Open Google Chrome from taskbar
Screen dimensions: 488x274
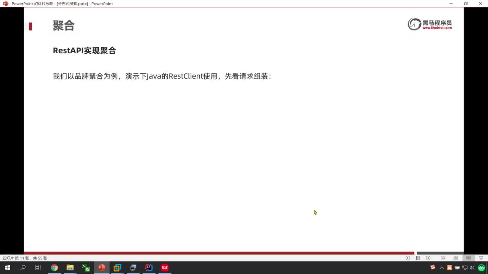pyautogui.click(x=54, y=268)
